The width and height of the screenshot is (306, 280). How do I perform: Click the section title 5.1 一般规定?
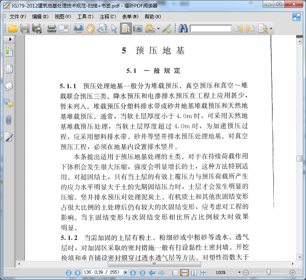[153, 70]
